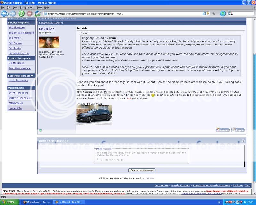
Task: Expand the Subscribed Threads section arrow
Action: point(32,76)
